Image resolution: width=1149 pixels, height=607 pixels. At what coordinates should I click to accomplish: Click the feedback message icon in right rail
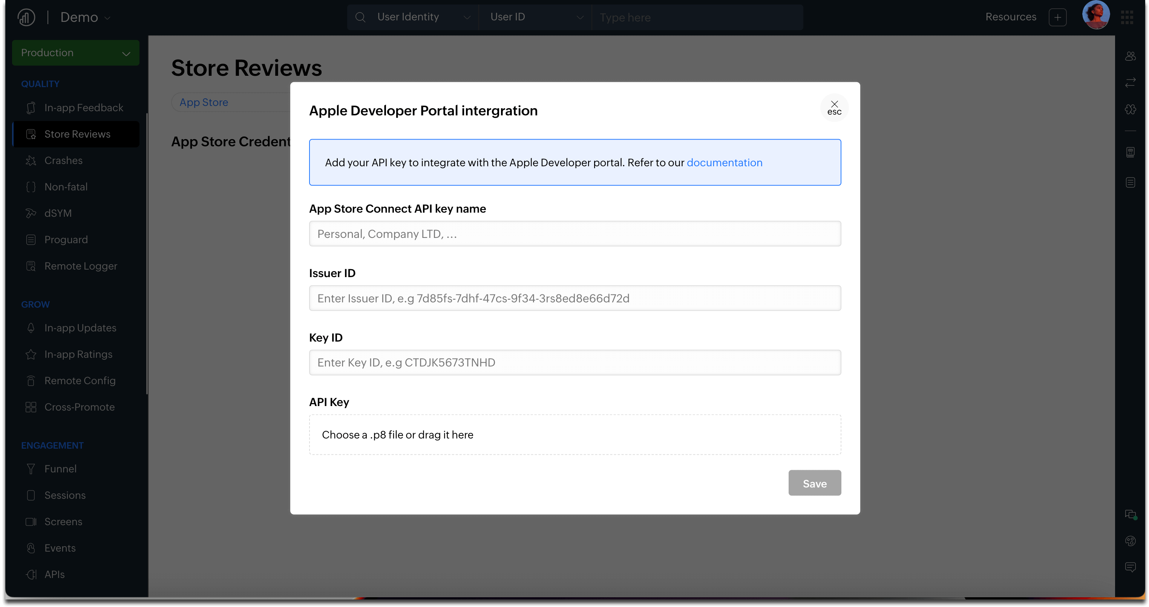(1130, 567)
